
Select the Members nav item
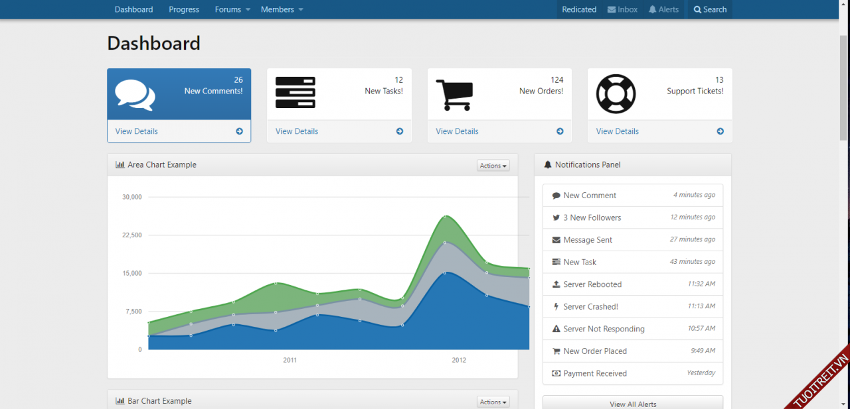(278, 9)
